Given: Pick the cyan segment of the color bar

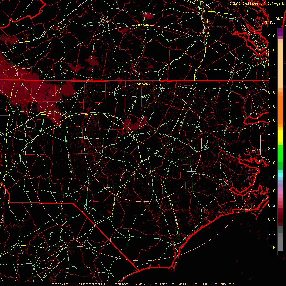Looking at the screenshot, I should [281, 175].
